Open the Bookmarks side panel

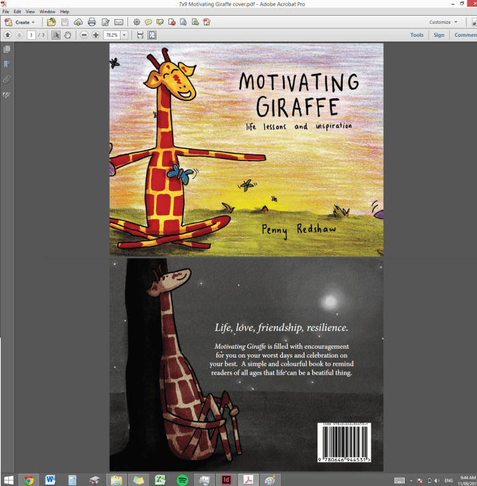[7, 64]
